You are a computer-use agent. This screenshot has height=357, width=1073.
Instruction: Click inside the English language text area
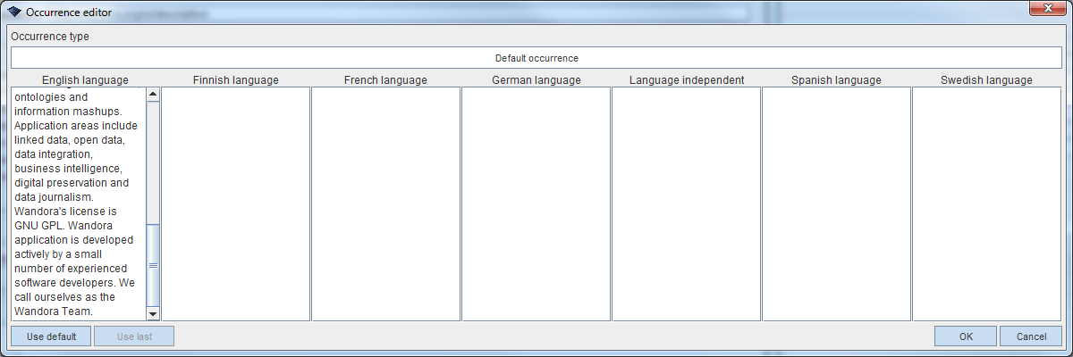point(77,203)
